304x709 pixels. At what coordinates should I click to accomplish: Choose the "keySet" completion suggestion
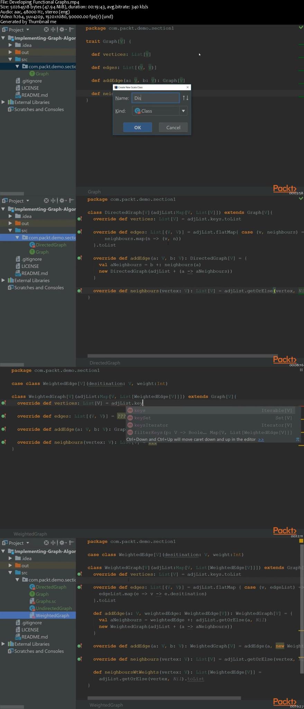click(142, 418)
